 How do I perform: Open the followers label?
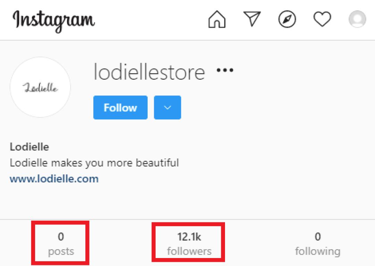coord(189,251)
